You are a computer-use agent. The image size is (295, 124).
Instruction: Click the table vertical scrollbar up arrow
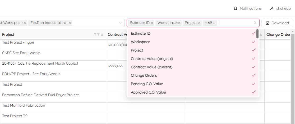point(293,31)
